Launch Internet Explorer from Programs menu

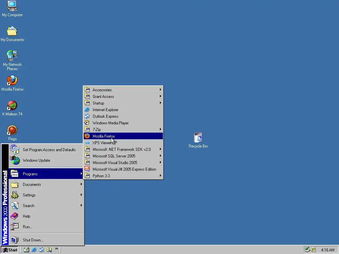[x=123, y=109]
